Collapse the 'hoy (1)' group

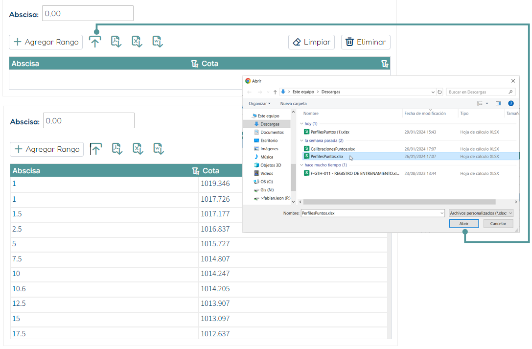(301, 123)
